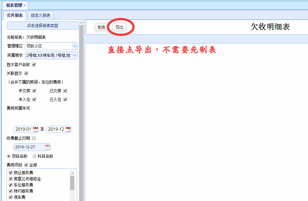Open calendar for end month 2019-12
This screenshot has height=201, width=308.
click(x=68, y=129)
